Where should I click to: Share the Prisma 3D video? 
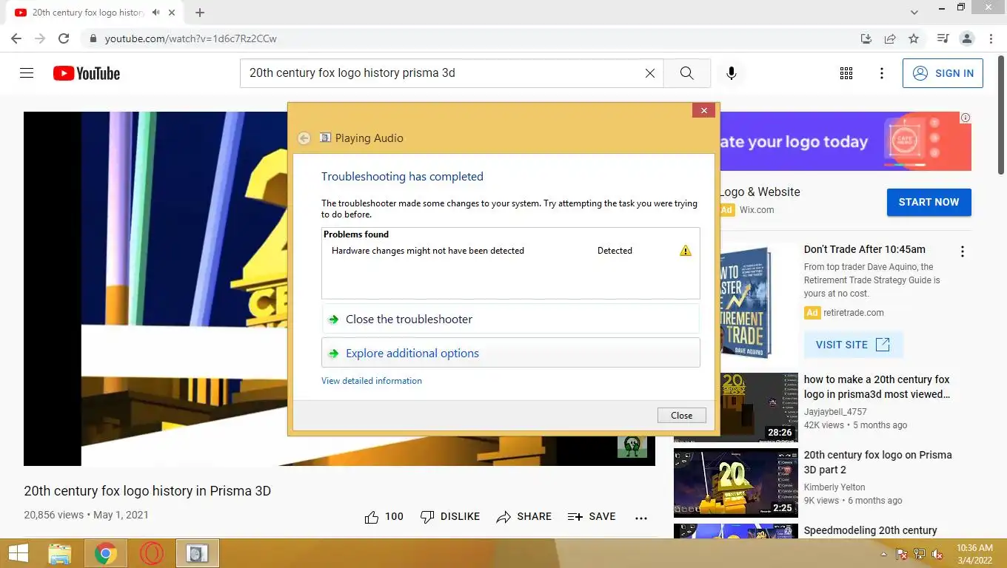click(523, 517)
